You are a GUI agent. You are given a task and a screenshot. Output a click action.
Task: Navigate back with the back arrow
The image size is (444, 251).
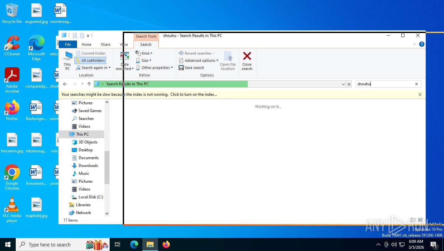(65, 84)
